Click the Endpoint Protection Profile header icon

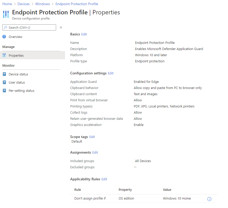(x=6, y=14)
